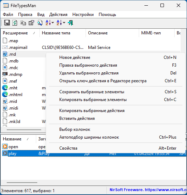Open the Файл menu
The height and width of the screenshot is (195, 187).
coord(8,15)
